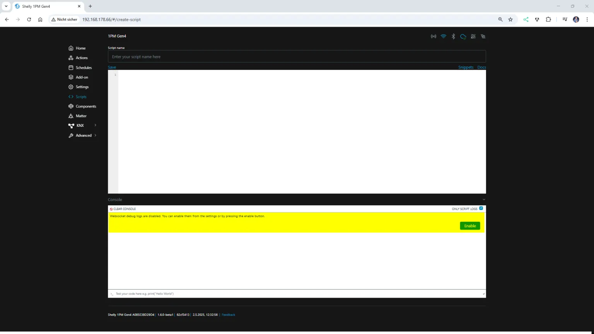594x334 pixels.
Task: Switch to the Scripts section
Action: [x=80, y=97]
